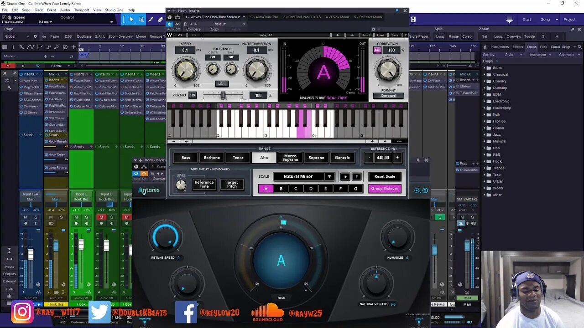Screen dimensions: 584x328
Task: Detach the browser panel with arrow icon
Action: pyautogui.click(x=573, y=29)
